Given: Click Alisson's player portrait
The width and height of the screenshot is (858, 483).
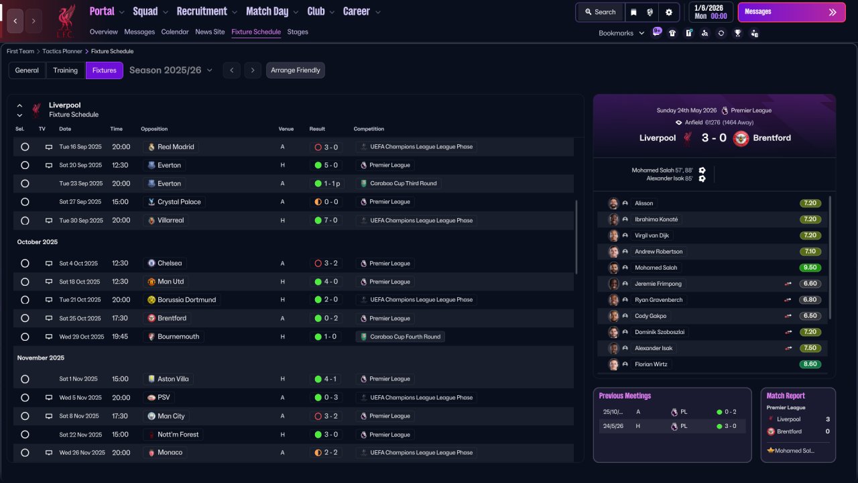Looking at the screenshot, I should (x=613, y=203).
